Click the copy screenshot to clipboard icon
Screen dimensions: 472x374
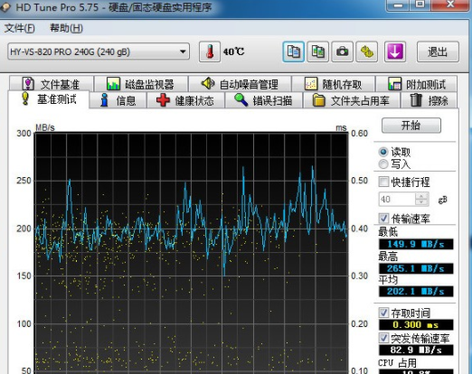[x=317, y=51]
